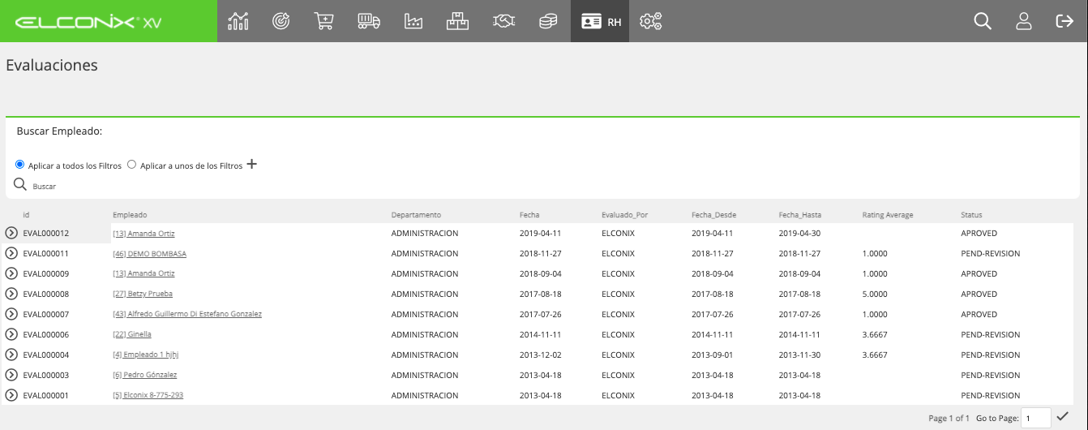The image size is (1088, 430).
Task: Open employee link [4] Empleado 1 hjhj
Action: [x=145, y=355]
